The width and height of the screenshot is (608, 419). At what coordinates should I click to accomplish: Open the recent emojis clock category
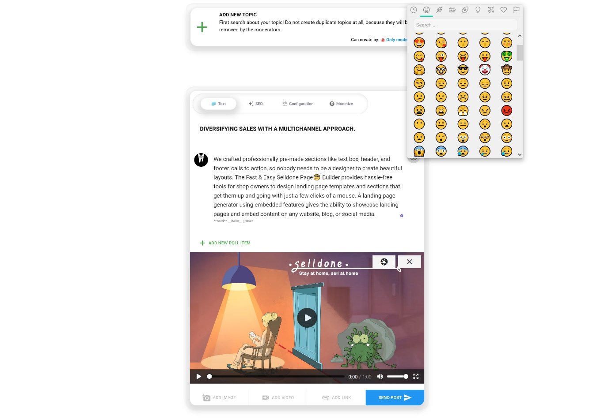(414, 10)
